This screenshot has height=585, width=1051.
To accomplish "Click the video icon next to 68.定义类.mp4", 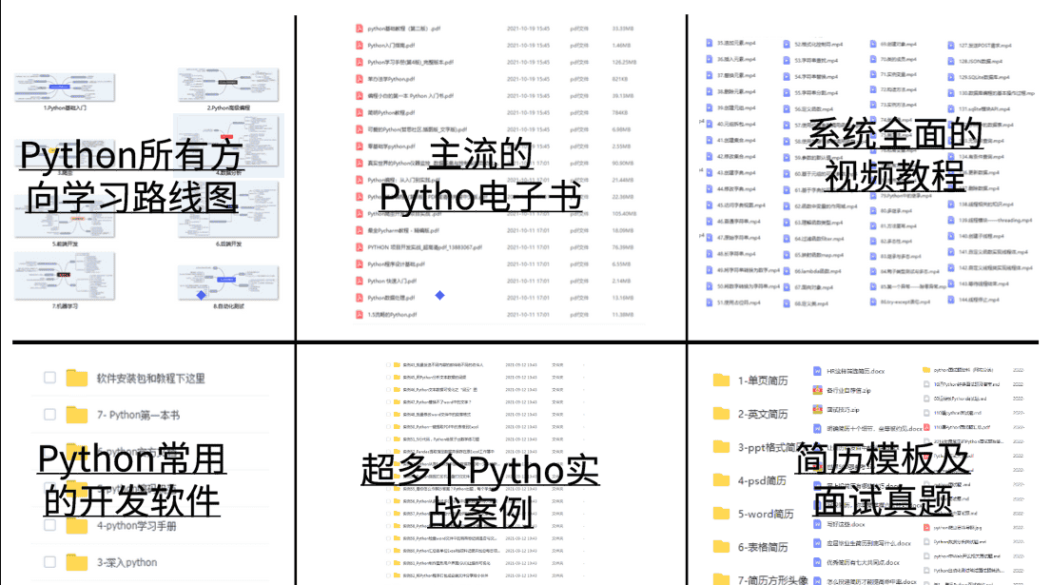I will click(x=786, y=303).
